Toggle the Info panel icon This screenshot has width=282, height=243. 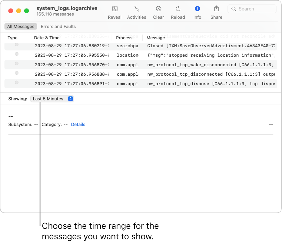click(197, 9)
